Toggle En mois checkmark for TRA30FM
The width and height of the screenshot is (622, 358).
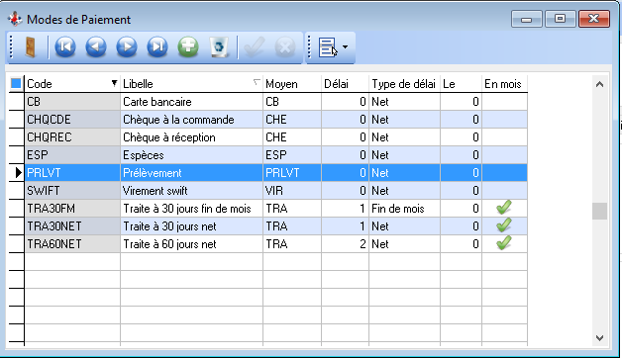tap(504, 208)
